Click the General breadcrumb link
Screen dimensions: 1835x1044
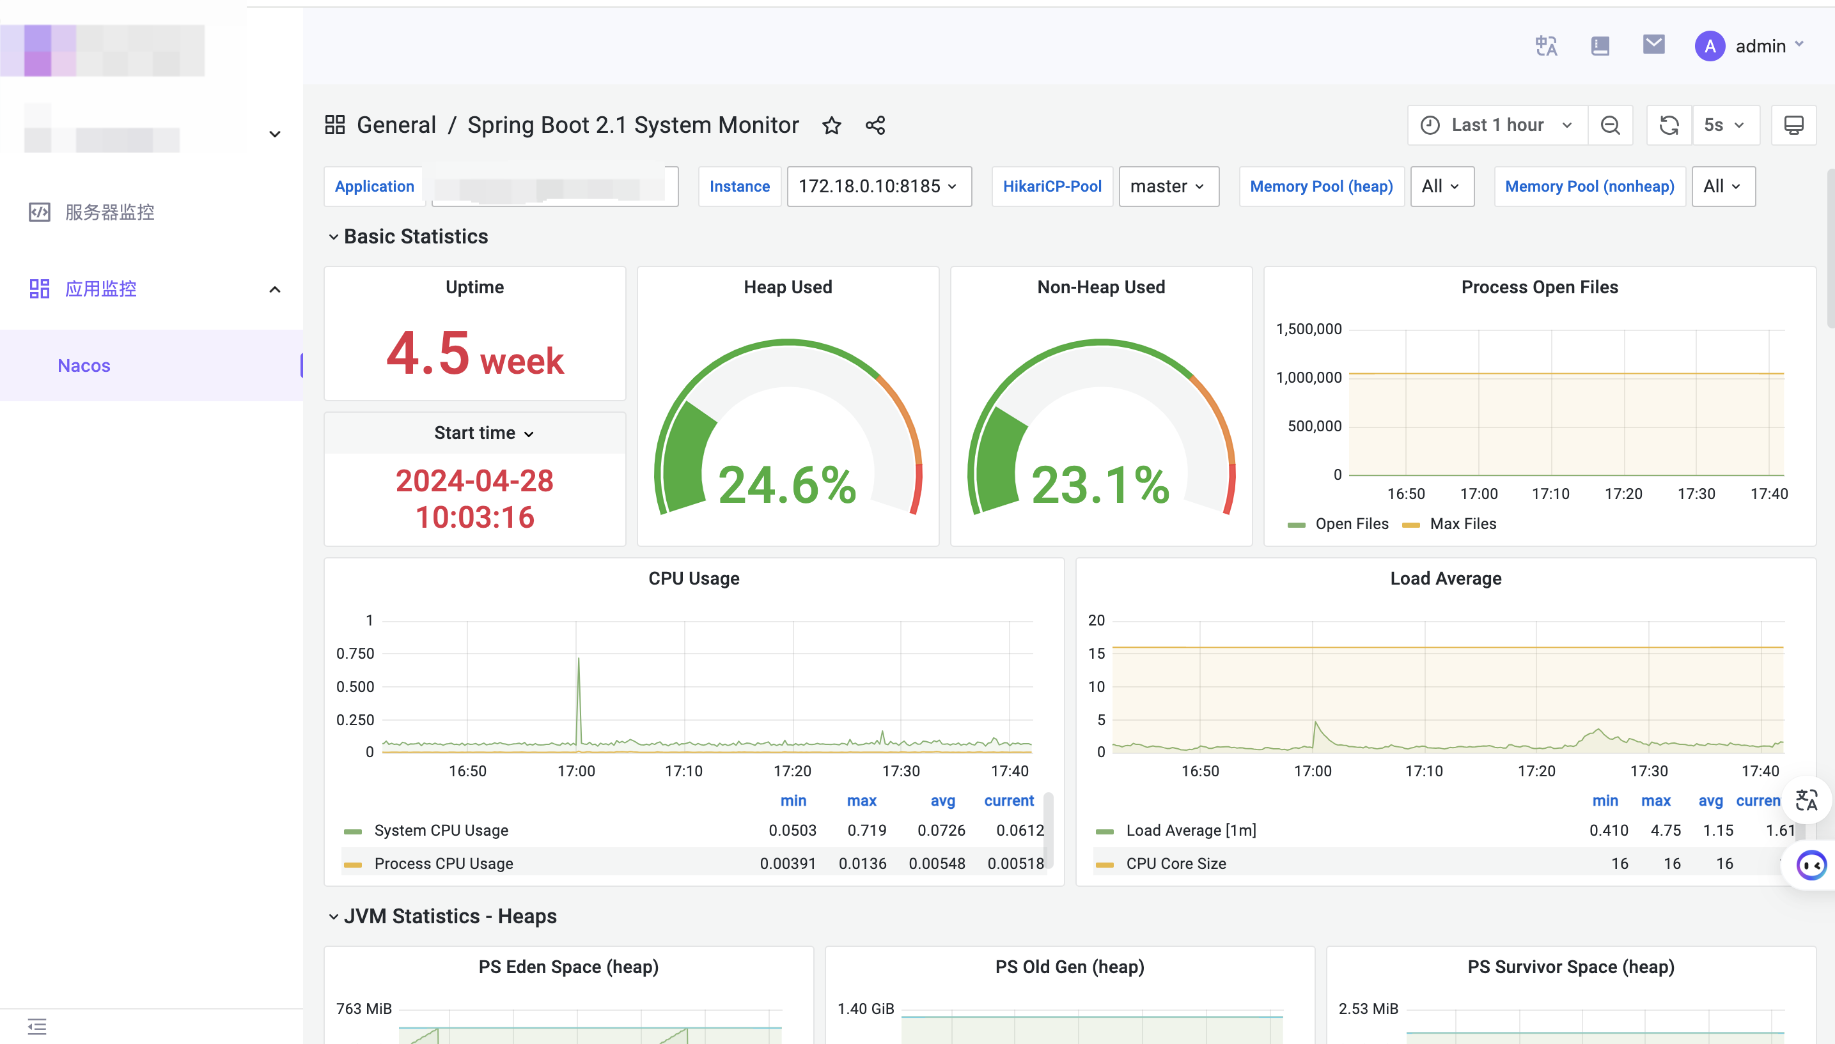point(396,125)
